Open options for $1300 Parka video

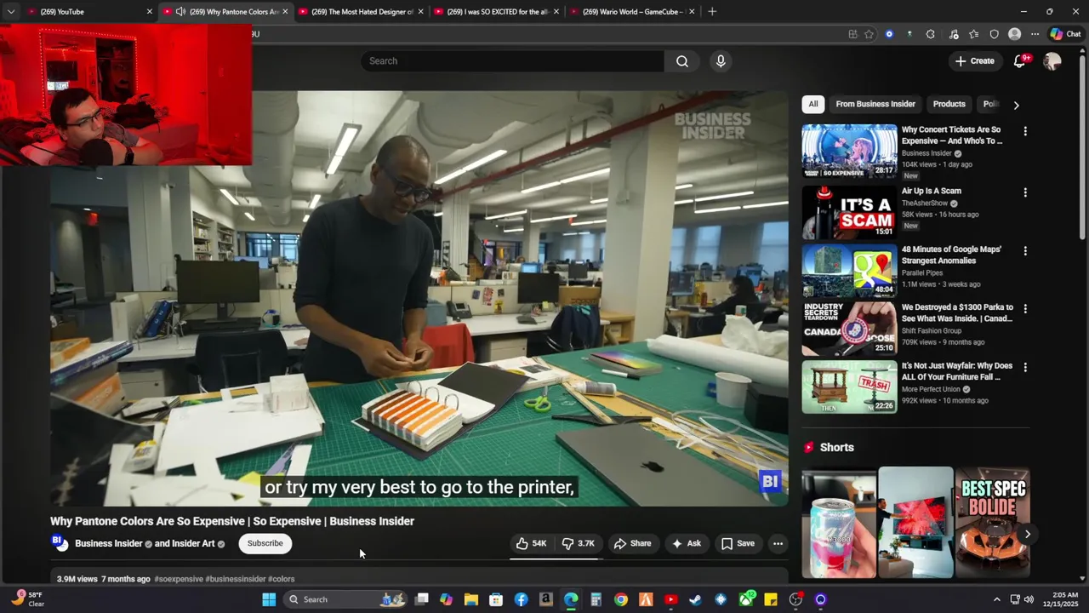point(1025,309)
